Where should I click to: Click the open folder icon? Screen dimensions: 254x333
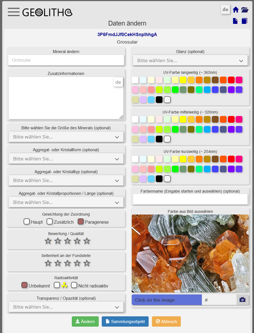pyautogui.click(x=245, y=10)
